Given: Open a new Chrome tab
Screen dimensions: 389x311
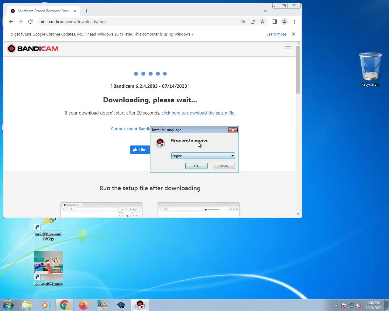Looking at the screenshot, I should pos(86,11).
